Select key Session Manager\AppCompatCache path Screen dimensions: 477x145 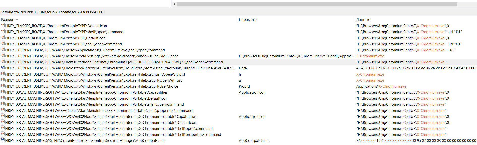click(x=86, y=141)
